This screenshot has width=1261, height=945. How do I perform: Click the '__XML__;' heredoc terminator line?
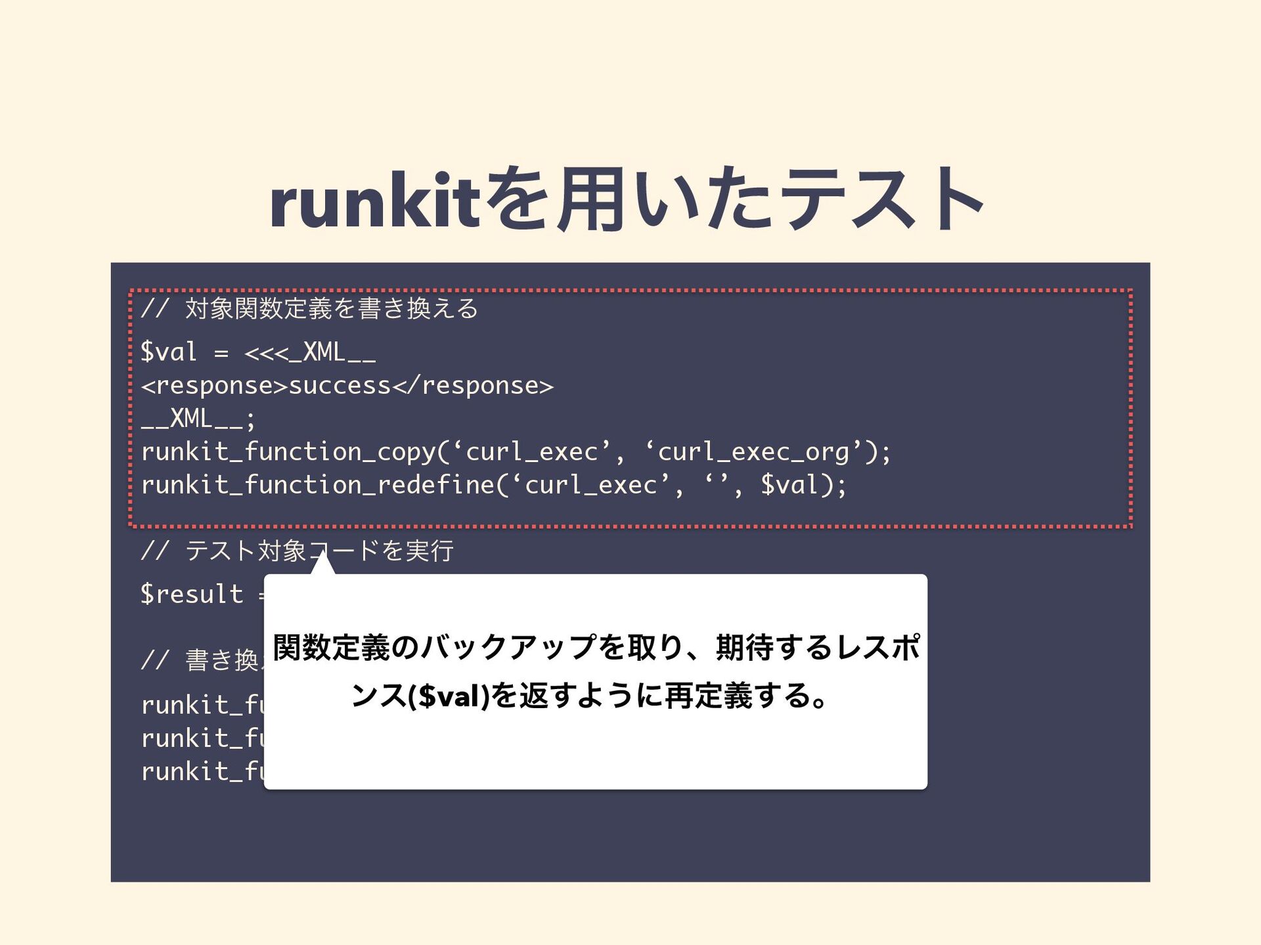click(x=198, y=419)
